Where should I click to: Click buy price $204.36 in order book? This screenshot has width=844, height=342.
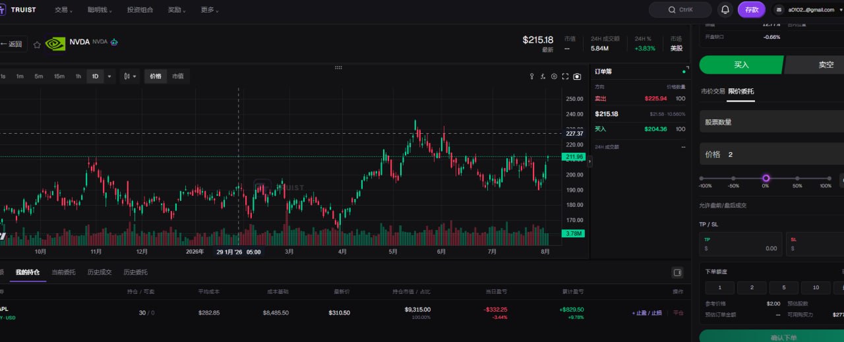pos(655,129)
